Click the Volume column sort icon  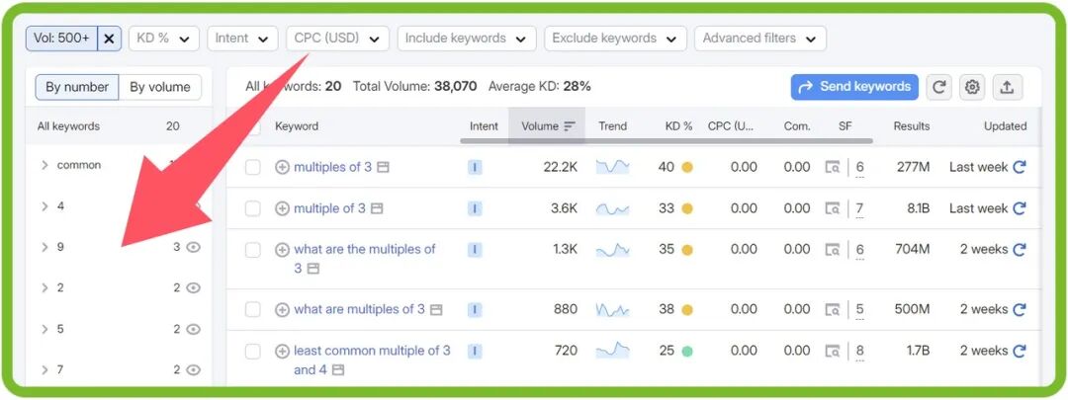pos(570,126)
